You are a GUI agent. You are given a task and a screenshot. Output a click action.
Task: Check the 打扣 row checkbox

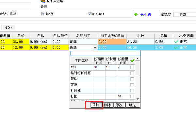[x=132, y=97]
